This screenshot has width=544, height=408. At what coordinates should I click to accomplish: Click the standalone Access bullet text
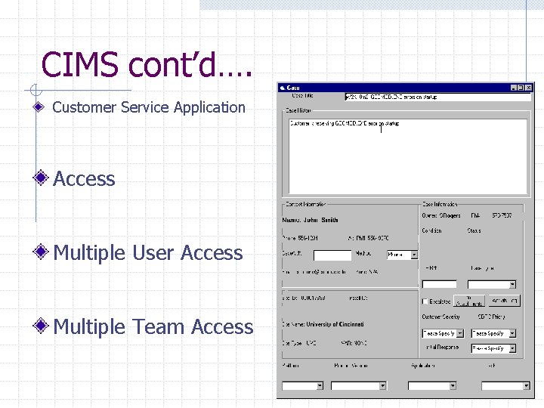[84, 178]
